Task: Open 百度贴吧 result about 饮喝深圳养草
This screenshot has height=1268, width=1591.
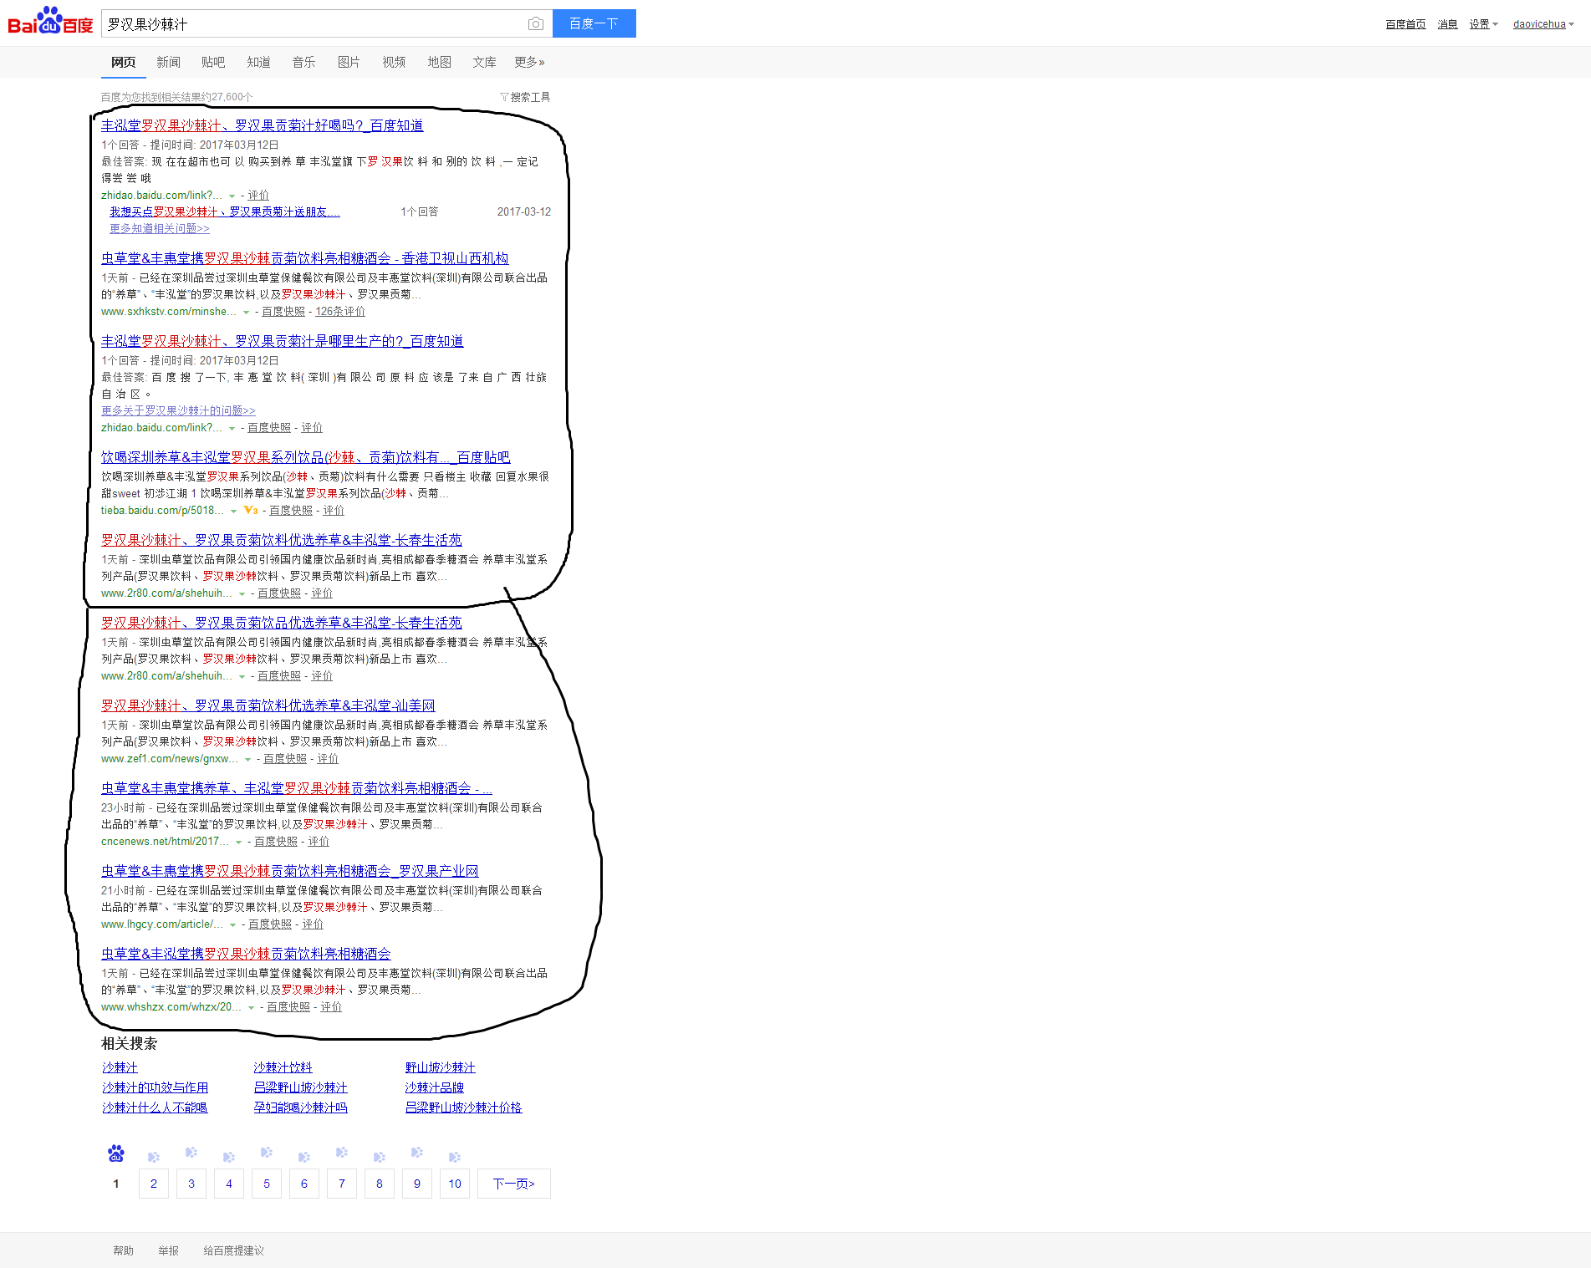Action: pos(305,457)
